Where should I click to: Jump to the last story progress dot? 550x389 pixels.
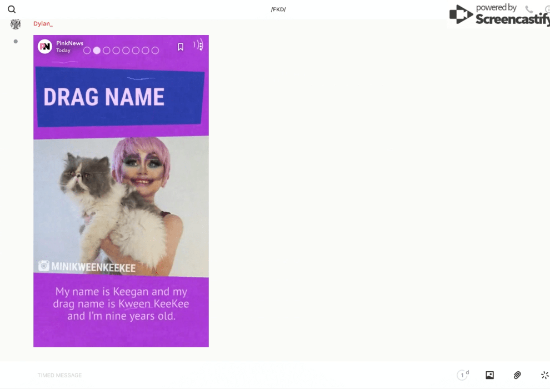[x=155, y=51]
